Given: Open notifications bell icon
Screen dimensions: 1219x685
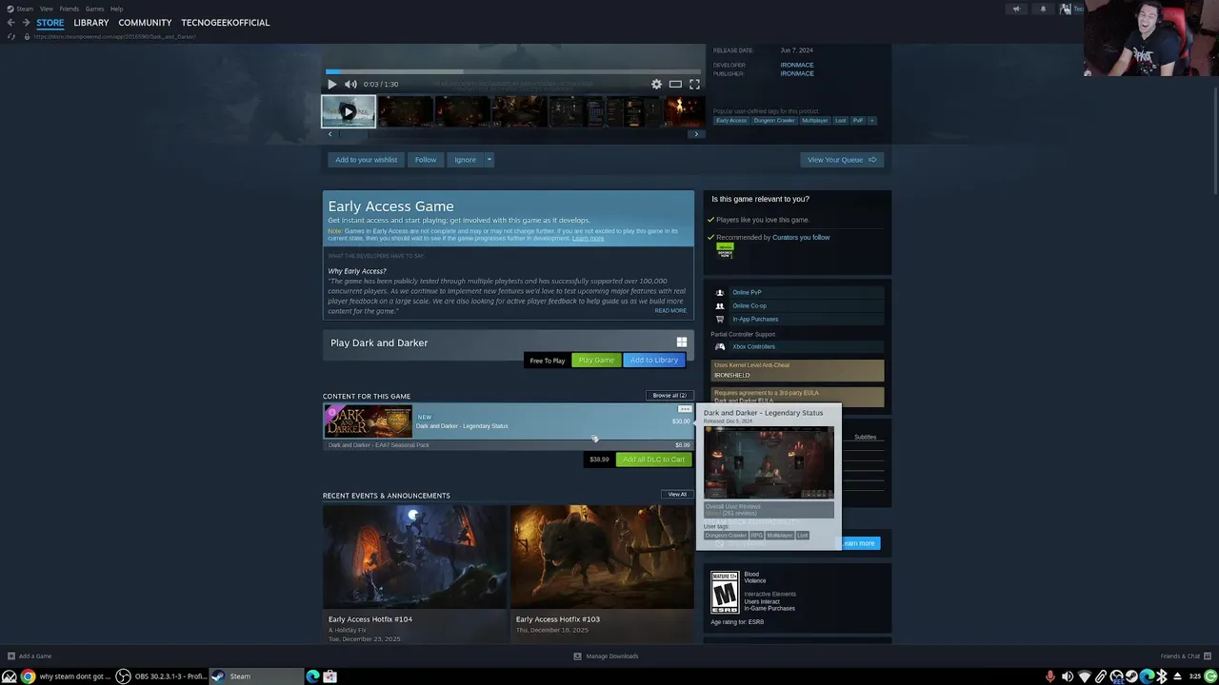Looking at the screenshot, I should [1043, 9].
